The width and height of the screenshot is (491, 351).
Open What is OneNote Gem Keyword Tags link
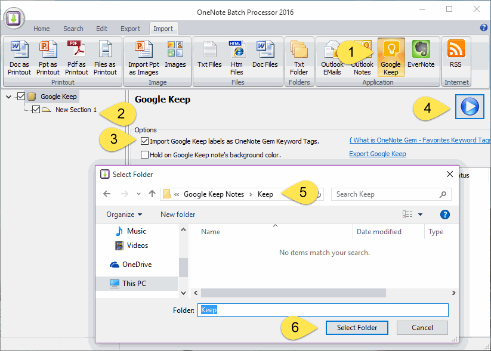click(420, 140)
